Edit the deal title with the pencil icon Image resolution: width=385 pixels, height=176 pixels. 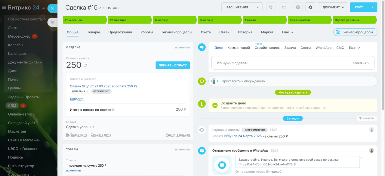[100, 8]
